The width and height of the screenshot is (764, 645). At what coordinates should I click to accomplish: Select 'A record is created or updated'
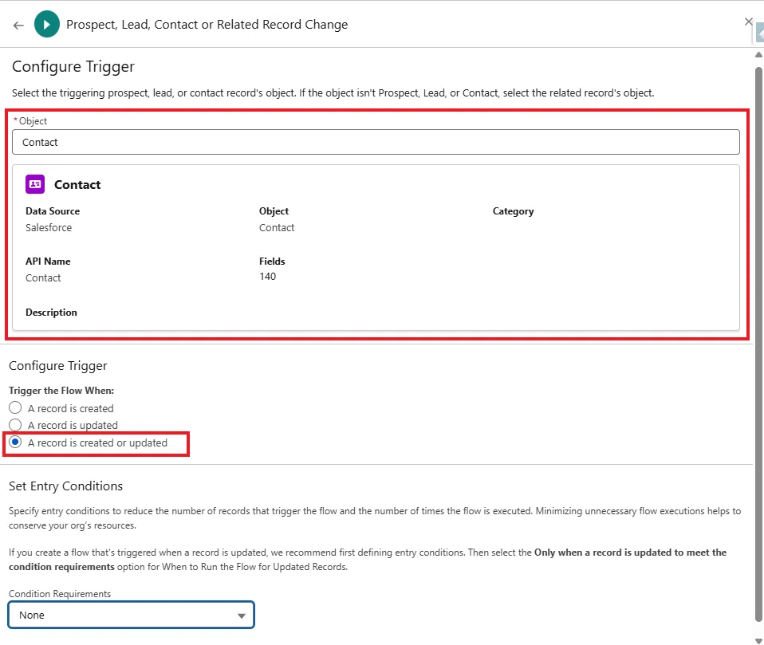[15, 442]
